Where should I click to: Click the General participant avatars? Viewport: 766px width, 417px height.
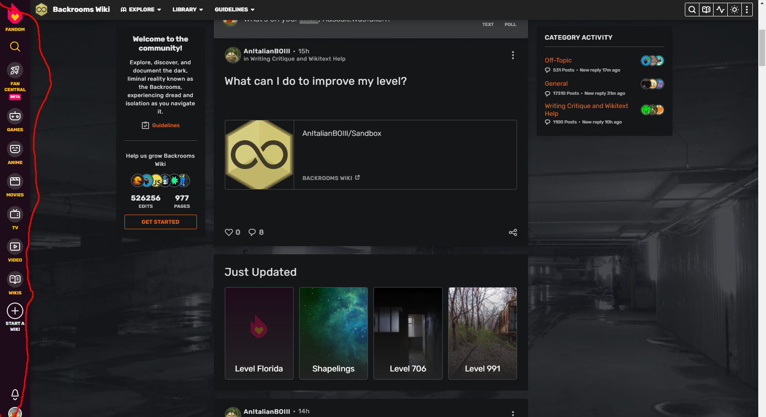tap(652, 84)
